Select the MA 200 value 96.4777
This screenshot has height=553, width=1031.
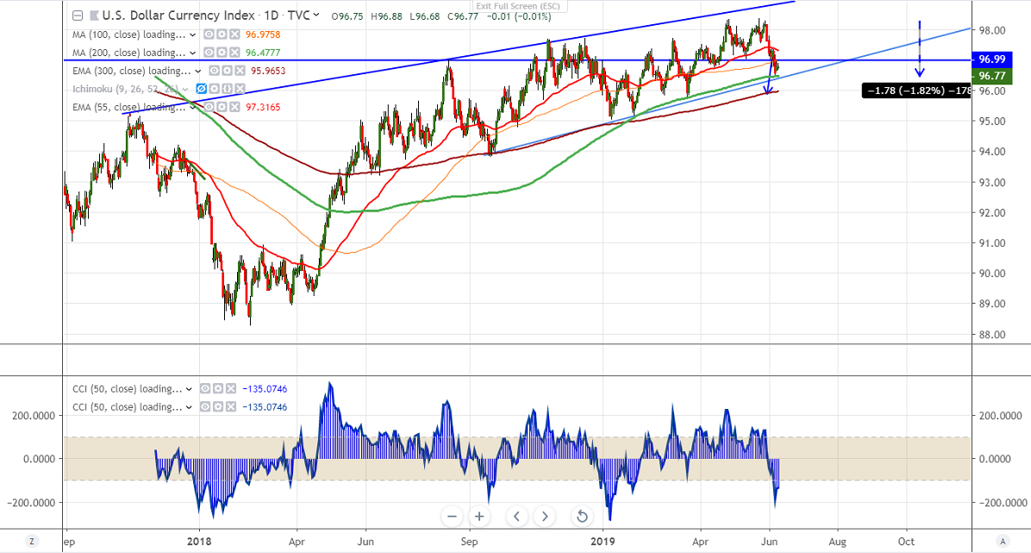pos(263,53)
